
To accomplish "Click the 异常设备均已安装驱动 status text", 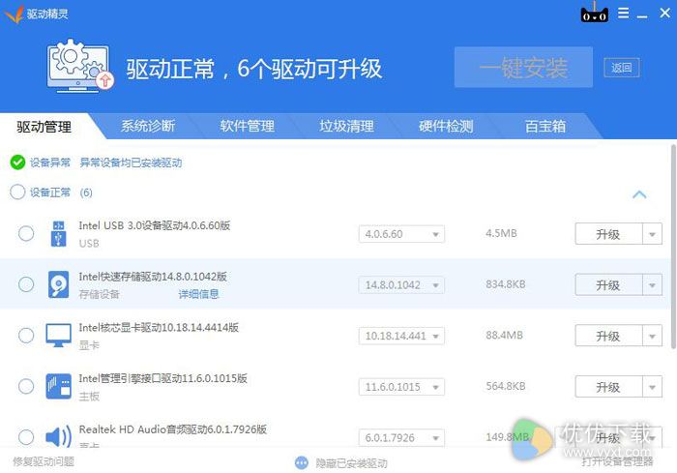I will 131,163.
